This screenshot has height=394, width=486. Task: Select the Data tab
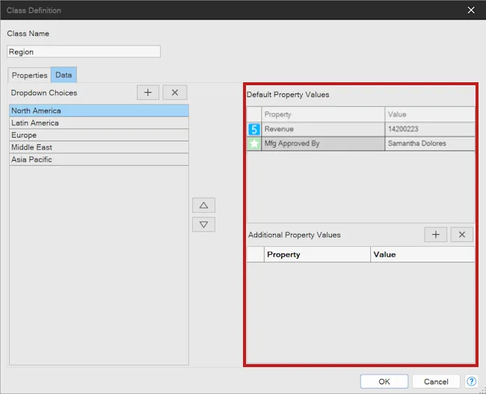[x=64, y=75]
